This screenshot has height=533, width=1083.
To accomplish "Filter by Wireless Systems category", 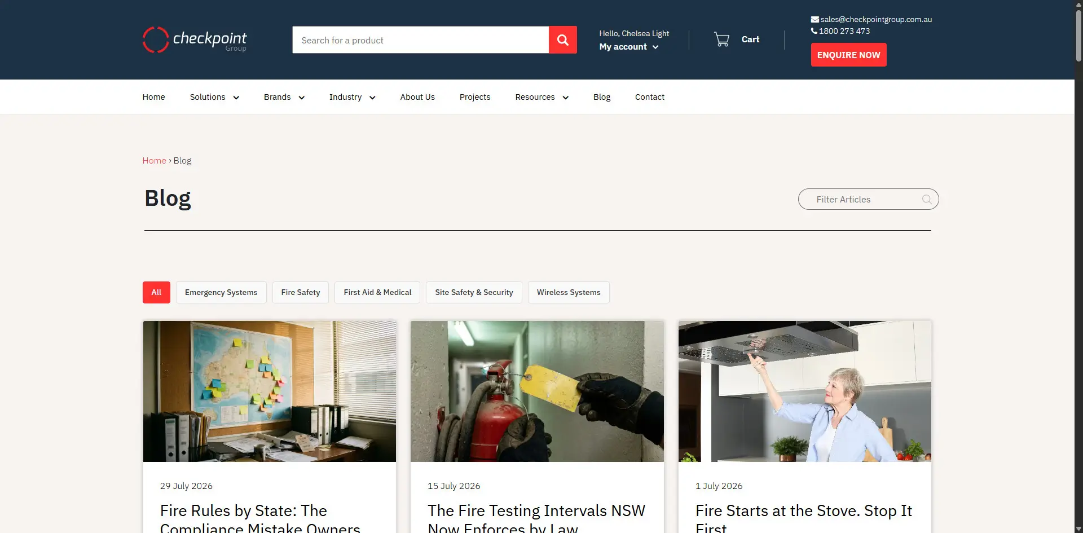I will coord(569,292).
